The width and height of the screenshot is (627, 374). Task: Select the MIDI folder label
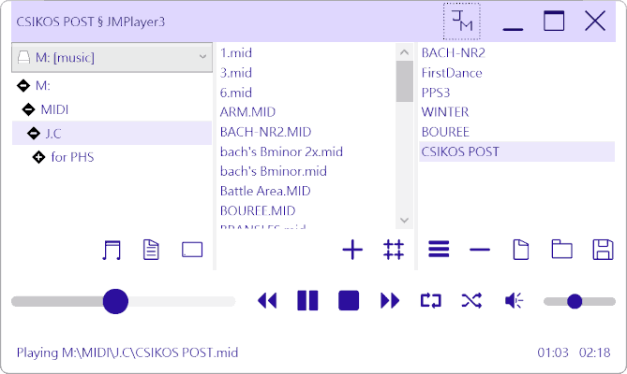click(x=54, y=109)
